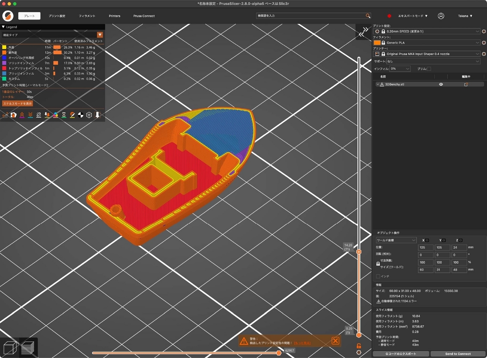
Task: Enable the ブリム checkbox
Action: point(429,69)
